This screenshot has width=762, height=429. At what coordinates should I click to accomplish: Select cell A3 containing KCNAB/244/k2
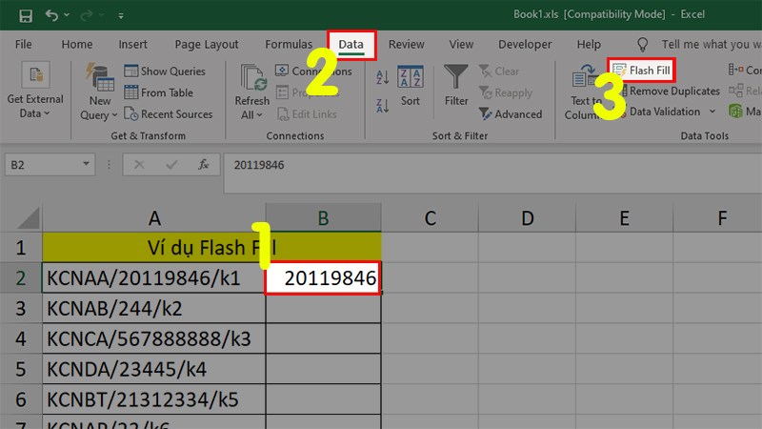coord(153,311)
